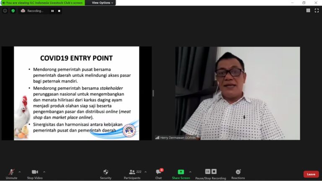
Task: Open the Reactions emoji menu
Action: coord(238,172)
